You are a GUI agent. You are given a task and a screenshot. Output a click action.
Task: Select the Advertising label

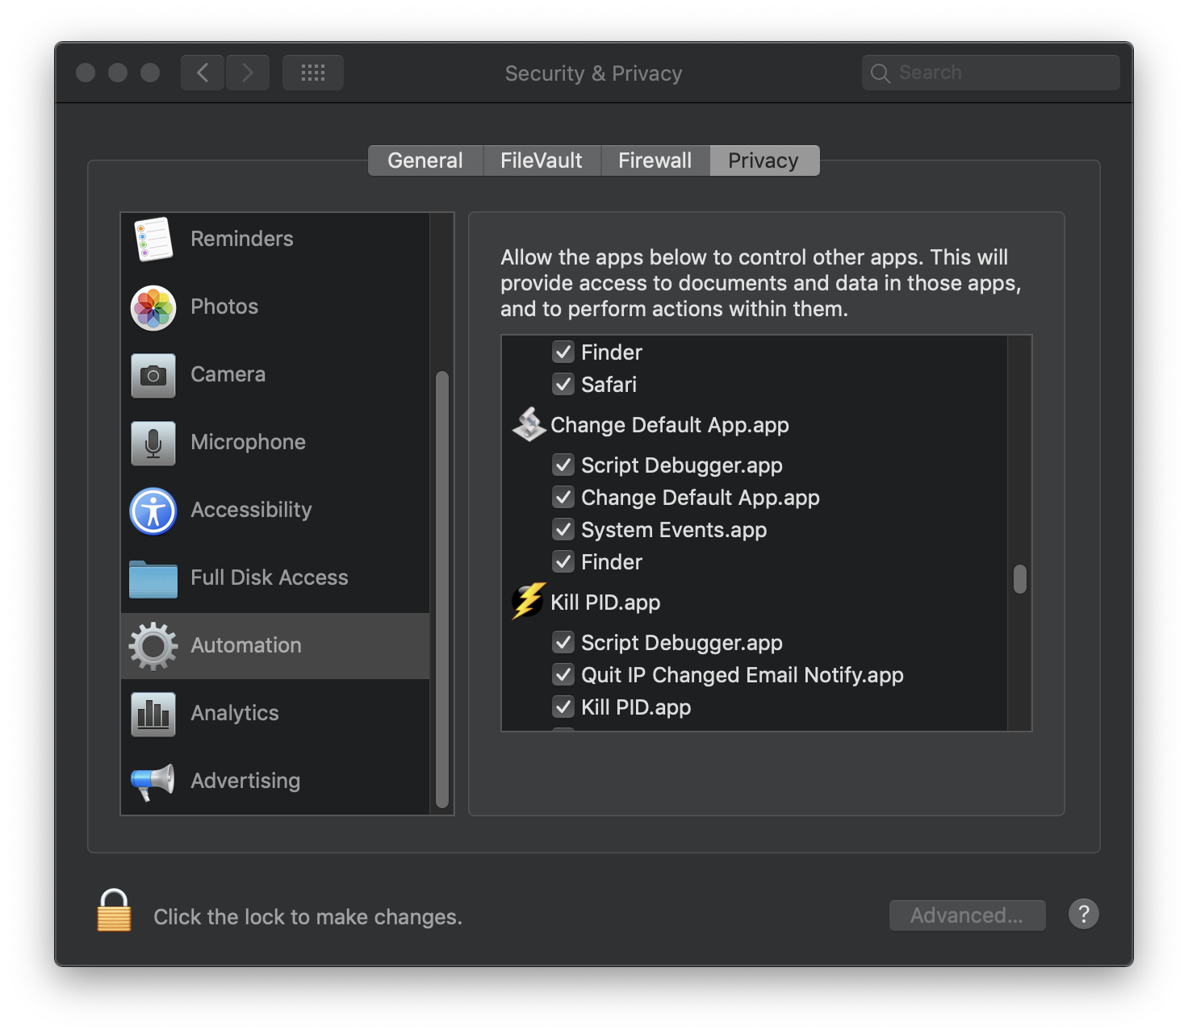(x=245, y=781)
